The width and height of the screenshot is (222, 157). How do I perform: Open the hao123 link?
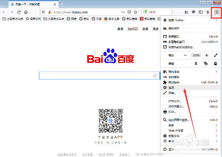[133, 29]
